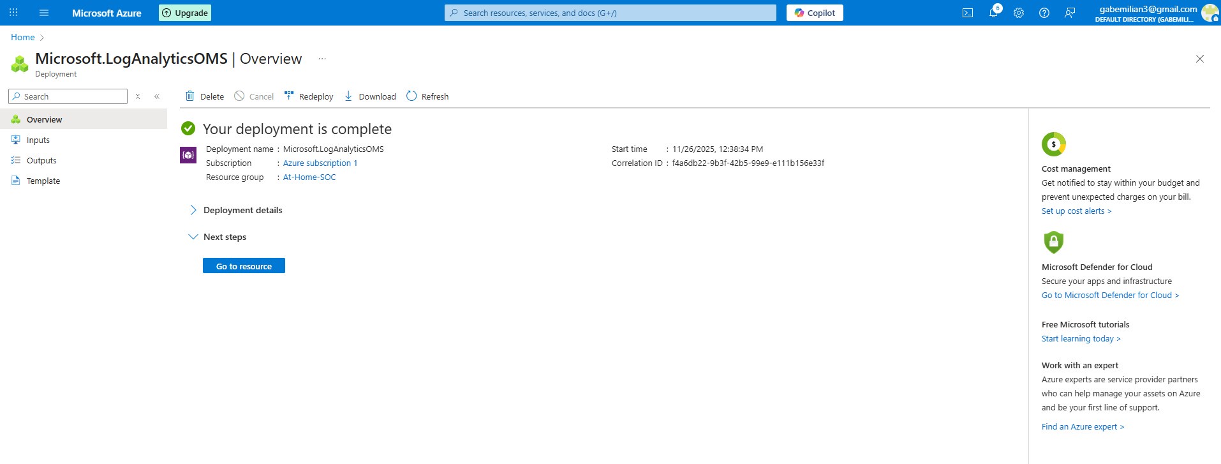Select the Template menu item
This screenshot has height=464, width=1221.
[84, 181]
